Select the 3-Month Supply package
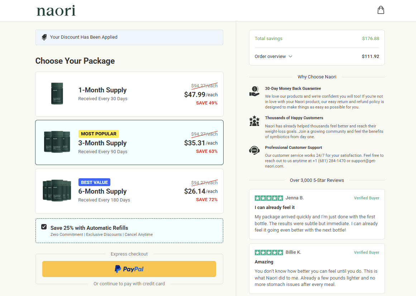This screenshot has height=296, width=416. click(x=129, y=142)
